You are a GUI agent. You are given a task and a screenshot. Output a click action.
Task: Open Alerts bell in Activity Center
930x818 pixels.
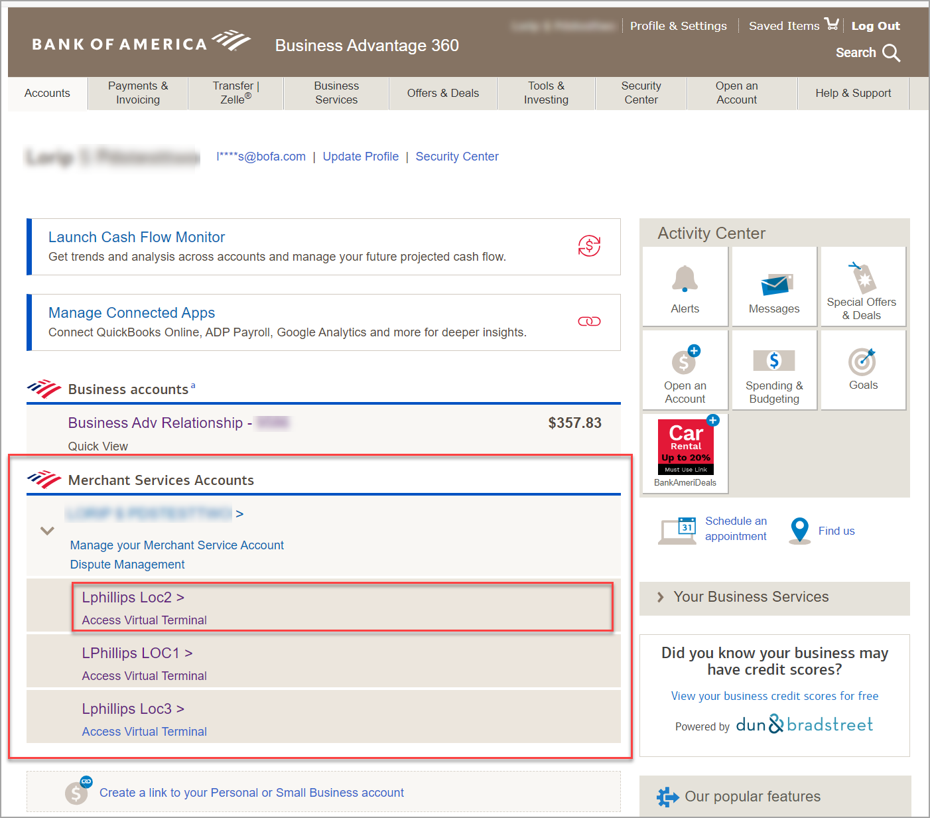685,287
